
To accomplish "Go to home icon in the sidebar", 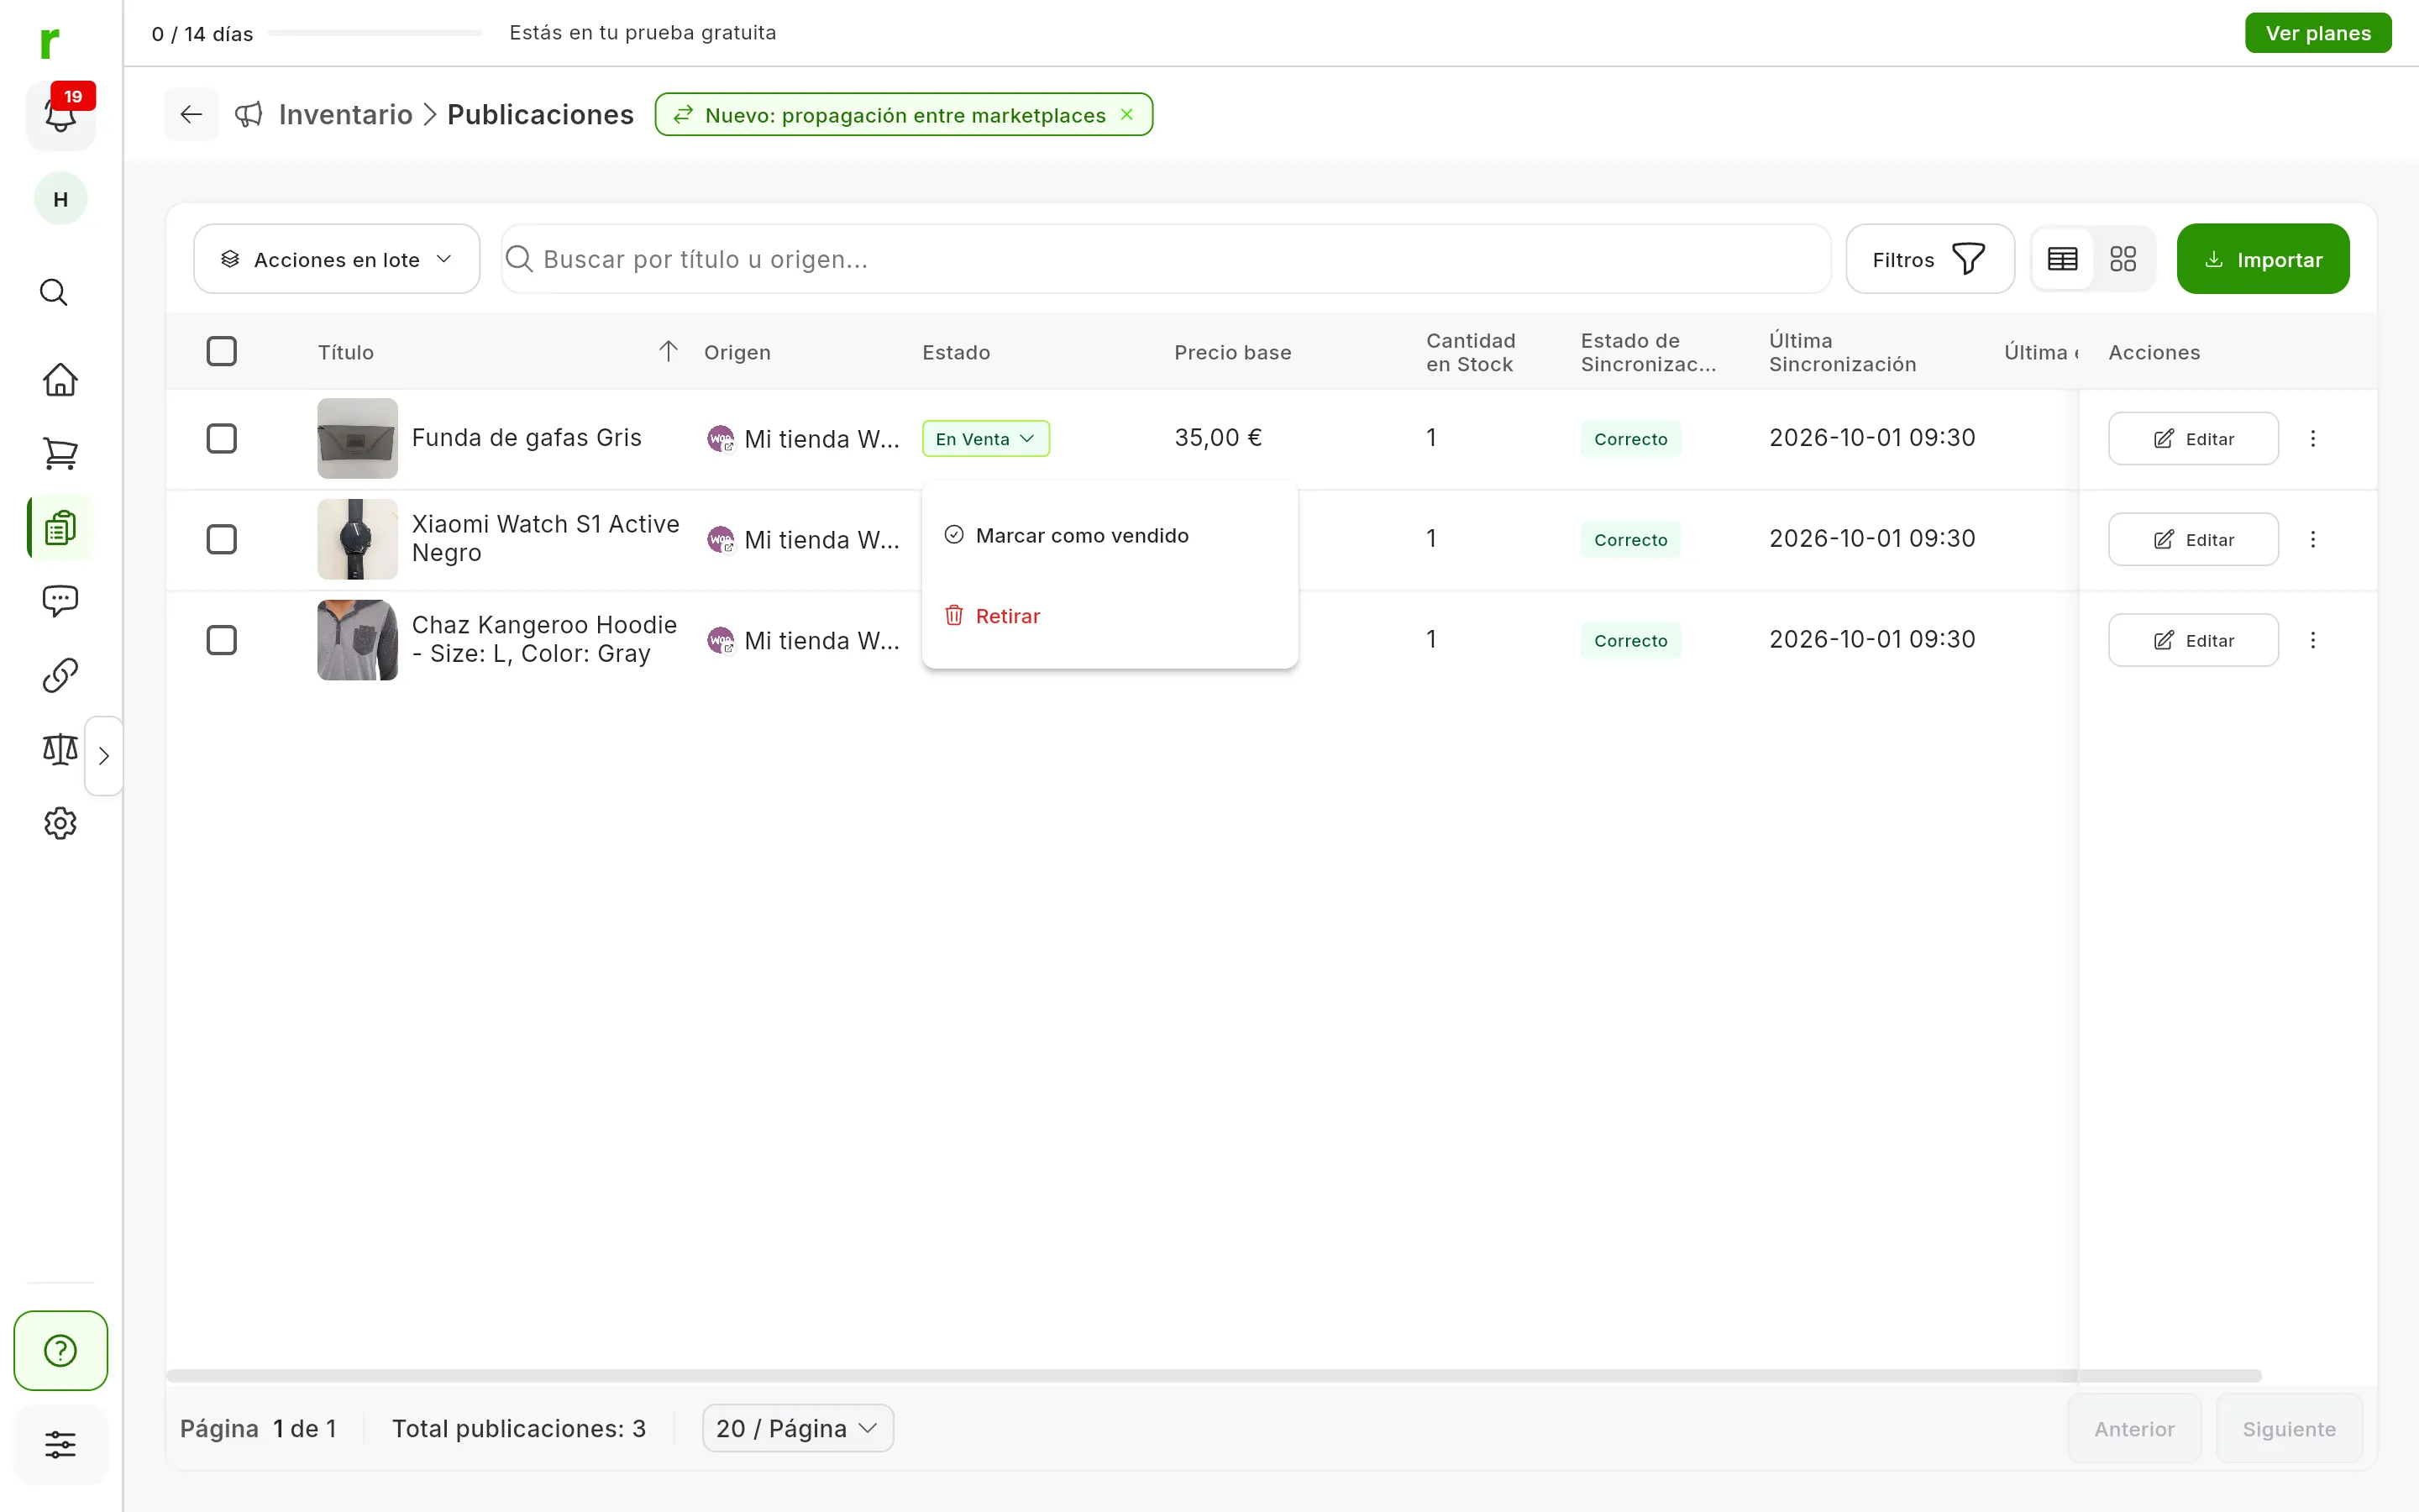I will [60, 379].
